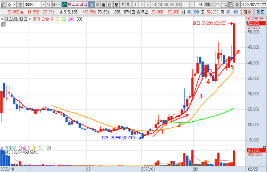
Task: Open the dropdown next to speaker icon
Action: click(60, 5)
